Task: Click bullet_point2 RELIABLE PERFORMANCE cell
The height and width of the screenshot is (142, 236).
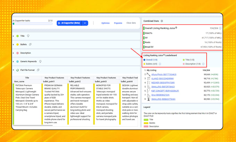Action: [81, 102]
